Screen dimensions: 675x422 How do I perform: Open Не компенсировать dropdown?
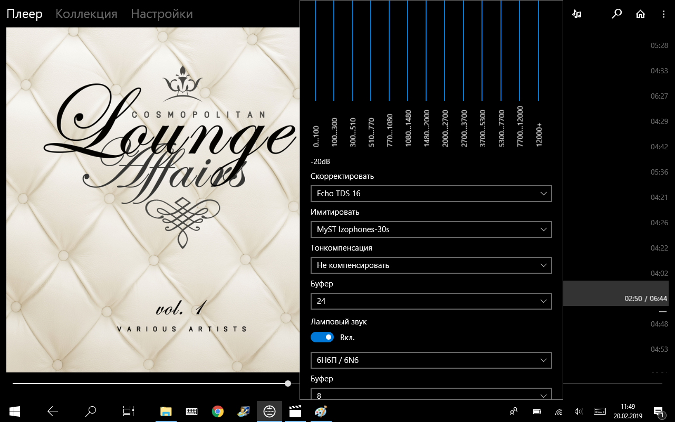(431, 265)
